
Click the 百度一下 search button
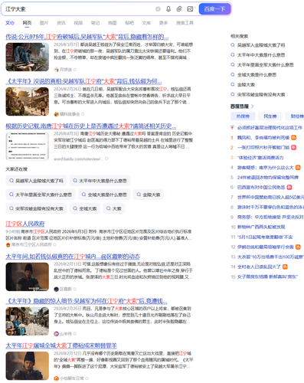click(x=214, y=9)
